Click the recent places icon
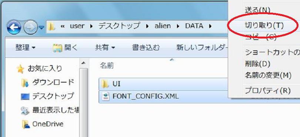This screenshot has height=137, width=300. (x=25, y=111)
